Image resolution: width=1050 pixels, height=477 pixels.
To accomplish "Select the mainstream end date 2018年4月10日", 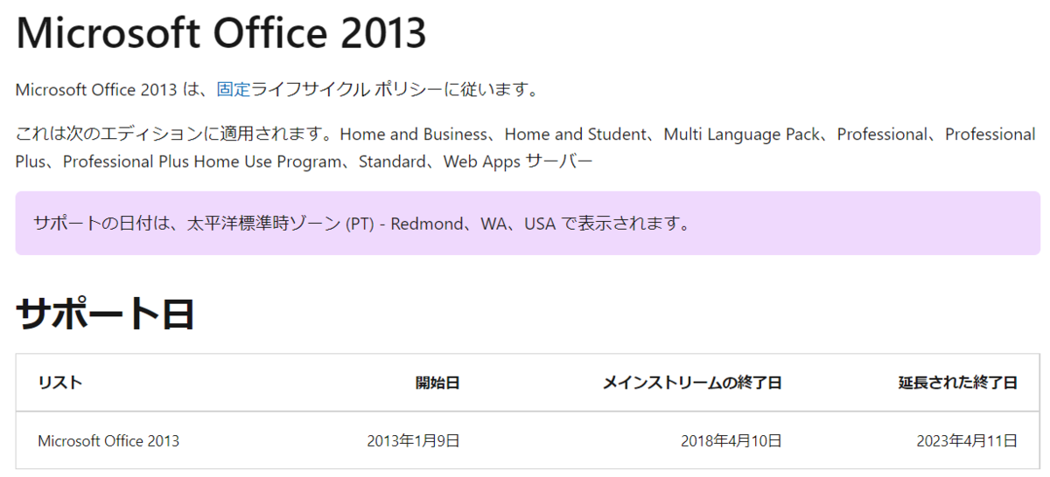I will pyautogui.click(x=731, y=440).
